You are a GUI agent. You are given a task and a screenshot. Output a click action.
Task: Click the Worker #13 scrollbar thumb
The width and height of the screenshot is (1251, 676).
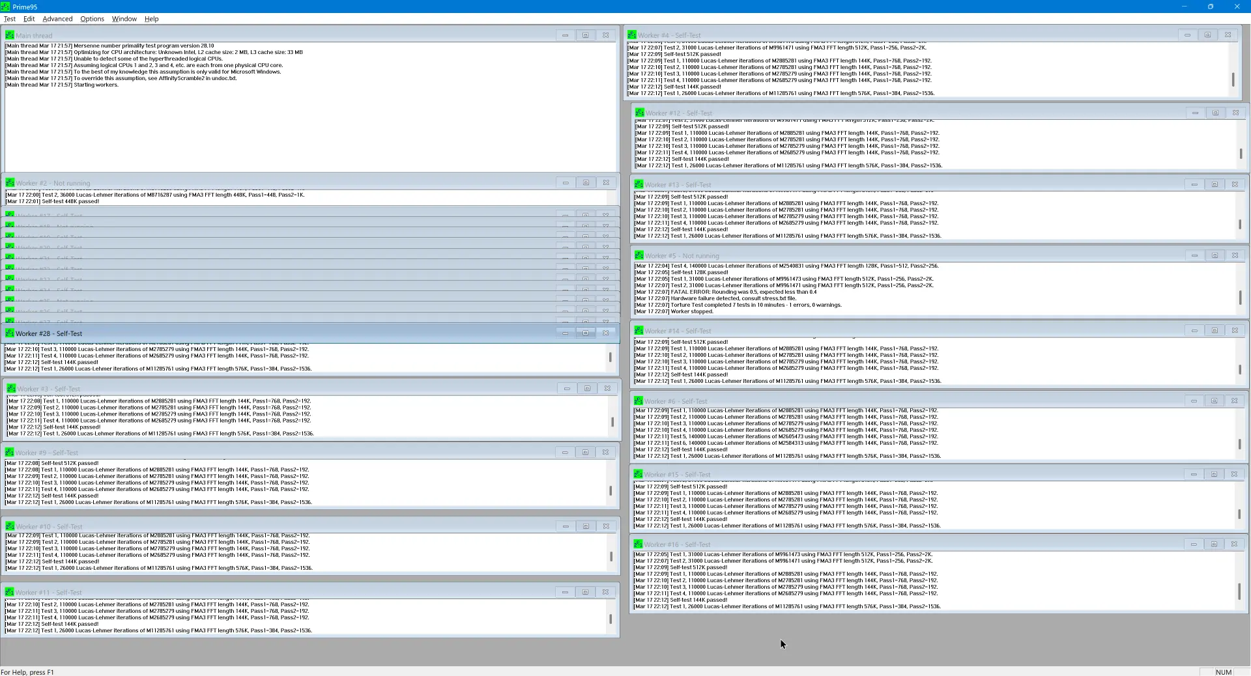(1240, 224)
